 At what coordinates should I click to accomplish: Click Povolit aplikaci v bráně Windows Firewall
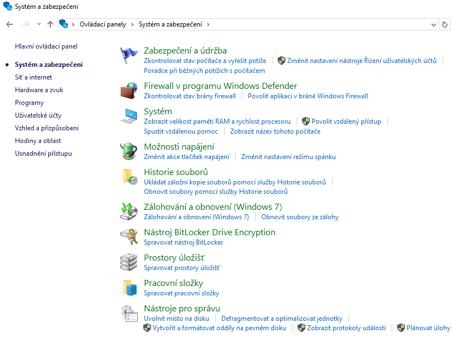coord(308,96)
